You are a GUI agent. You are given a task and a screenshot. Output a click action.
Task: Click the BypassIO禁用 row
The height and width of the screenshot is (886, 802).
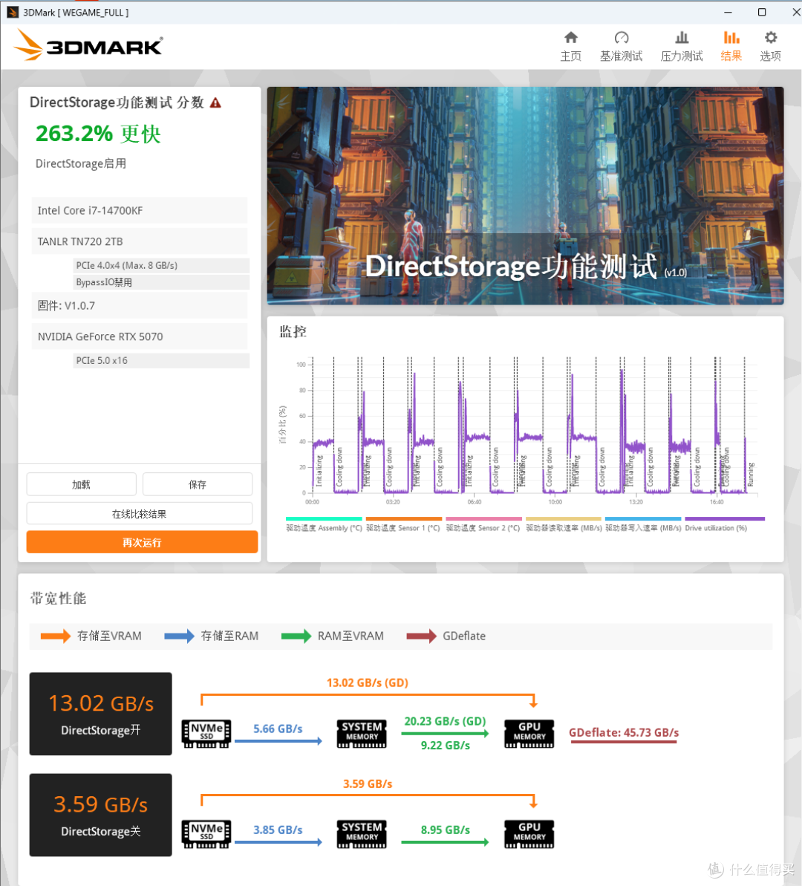[x=161, y=282]
